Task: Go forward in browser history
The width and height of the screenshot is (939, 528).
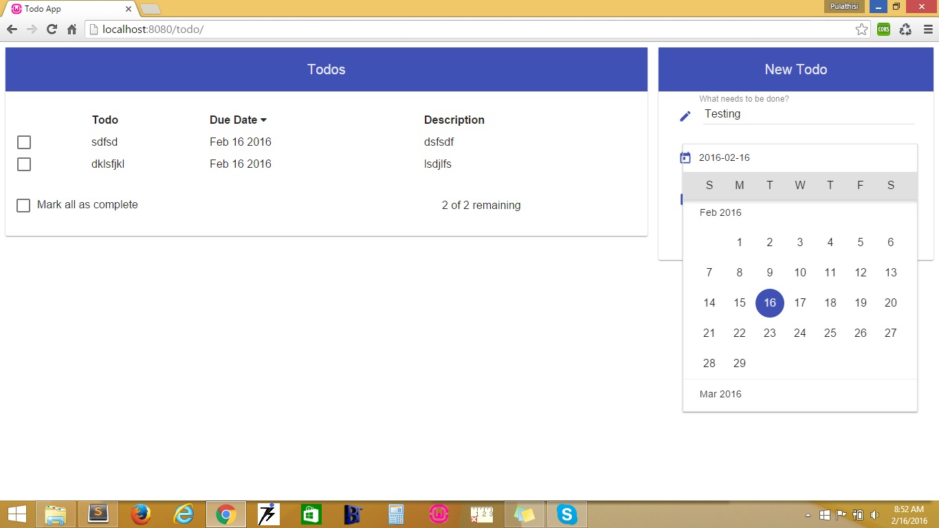Action: [32, 29]
